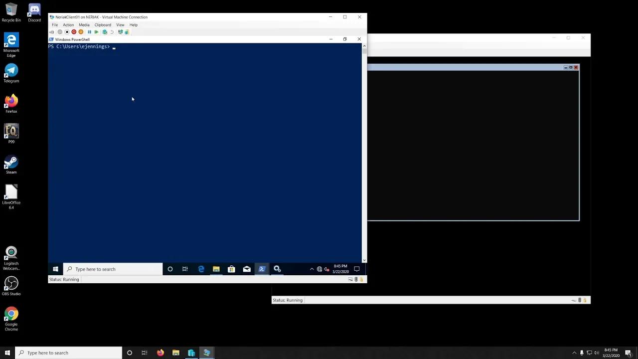This screenshot has width=638, height=359.
Task: Send Ctrl+Alt+Delete to the virtual machine
Action: tap(51, 32)
